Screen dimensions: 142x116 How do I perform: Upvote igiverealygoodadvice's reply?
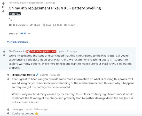pos(8,75)
